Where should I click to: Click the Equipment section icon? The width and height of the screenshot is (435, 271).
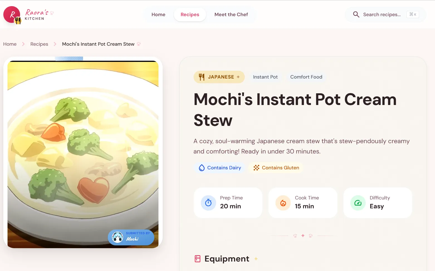(x=197, y=259)
